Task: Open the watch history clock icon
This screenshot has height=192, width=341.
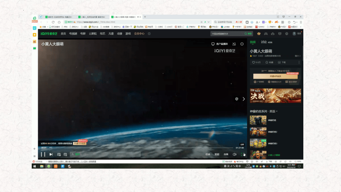Action: coord(287,34)
